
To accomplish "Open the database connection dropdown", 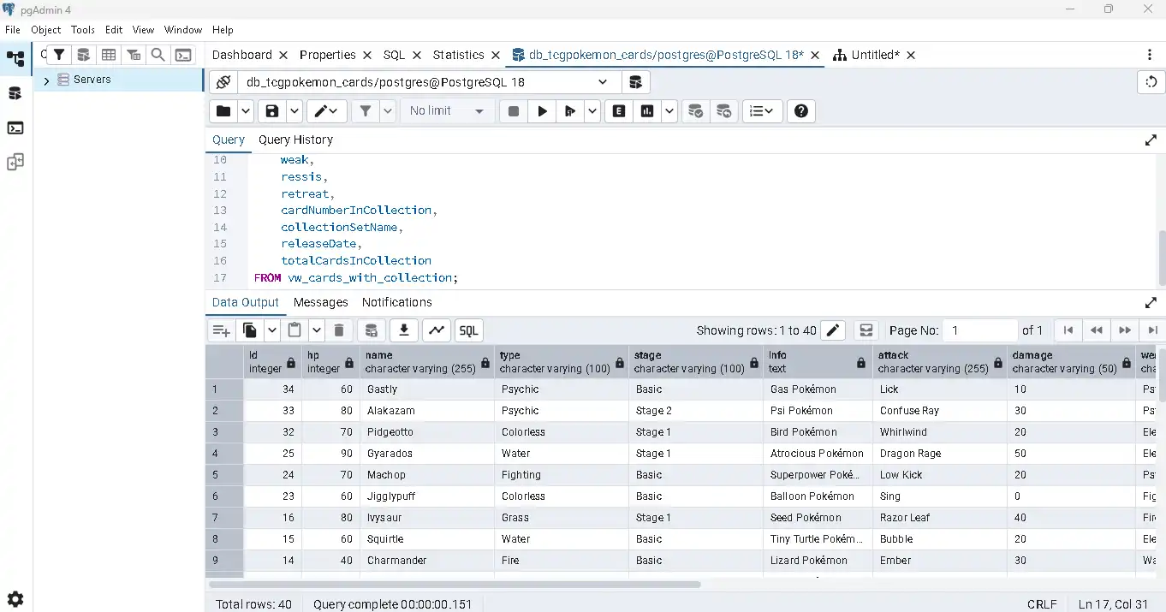I will pyautogui.click(x=603, y=82).
